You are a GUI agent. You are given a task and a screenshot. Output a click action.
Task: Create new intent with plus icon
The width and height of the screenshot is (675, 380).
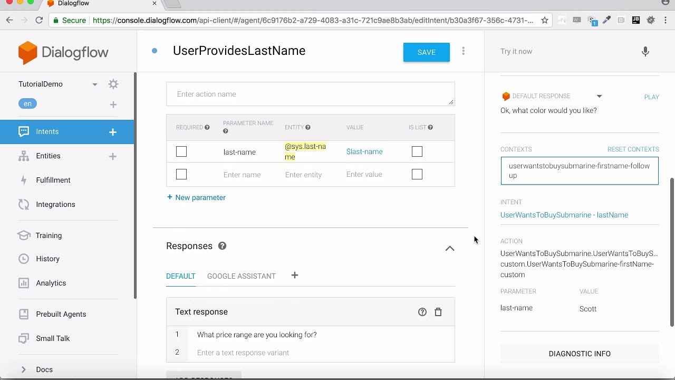click(x=112, y=132)
